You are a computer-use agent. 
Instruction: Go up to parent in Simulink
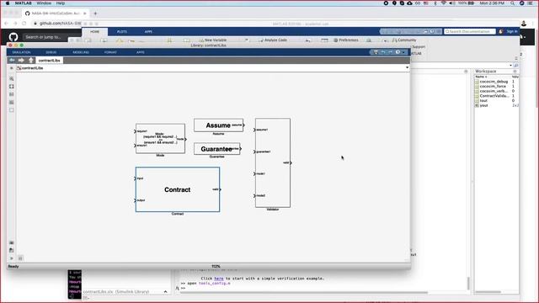pos(31,60)
